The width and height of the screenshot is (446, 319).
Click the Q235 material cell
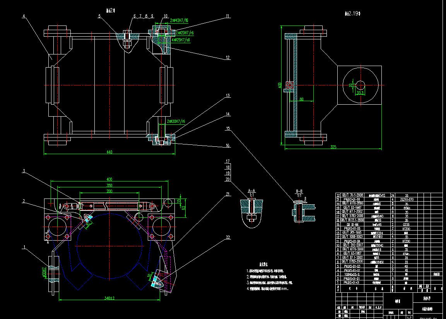pyautogui.click(x=407, y=224)
